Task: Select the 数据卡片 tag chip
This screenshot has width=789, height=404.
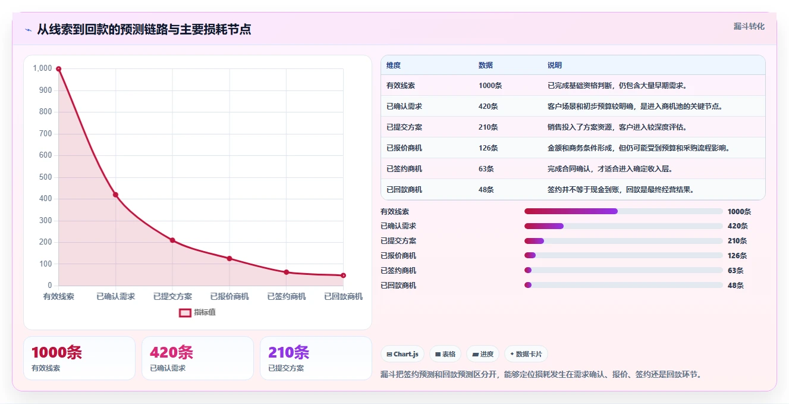Action: [x=526, y=354]
